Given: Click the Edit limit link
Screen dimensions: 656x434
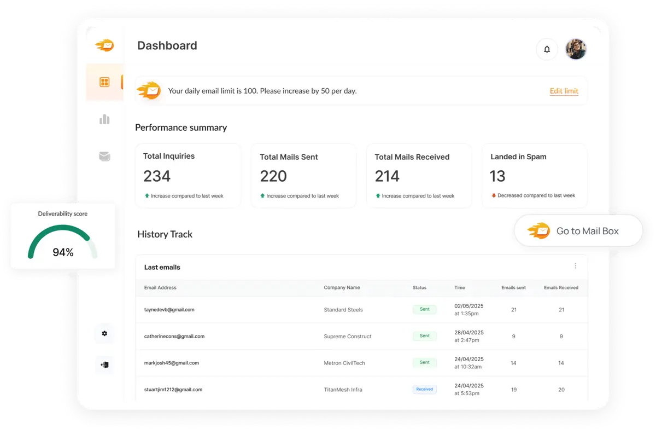Looking at the screenshot, I should pos(564,91).
